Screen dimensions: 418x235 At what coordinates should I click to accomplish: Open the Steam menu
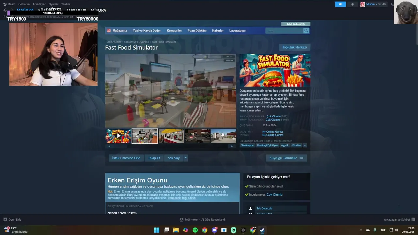pos(11,4)
